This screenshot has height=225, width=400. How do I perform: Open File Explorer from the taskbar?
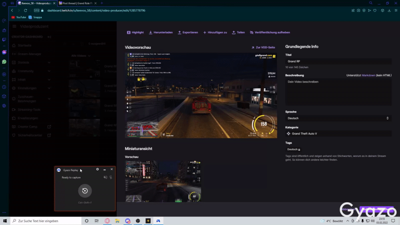117,221
